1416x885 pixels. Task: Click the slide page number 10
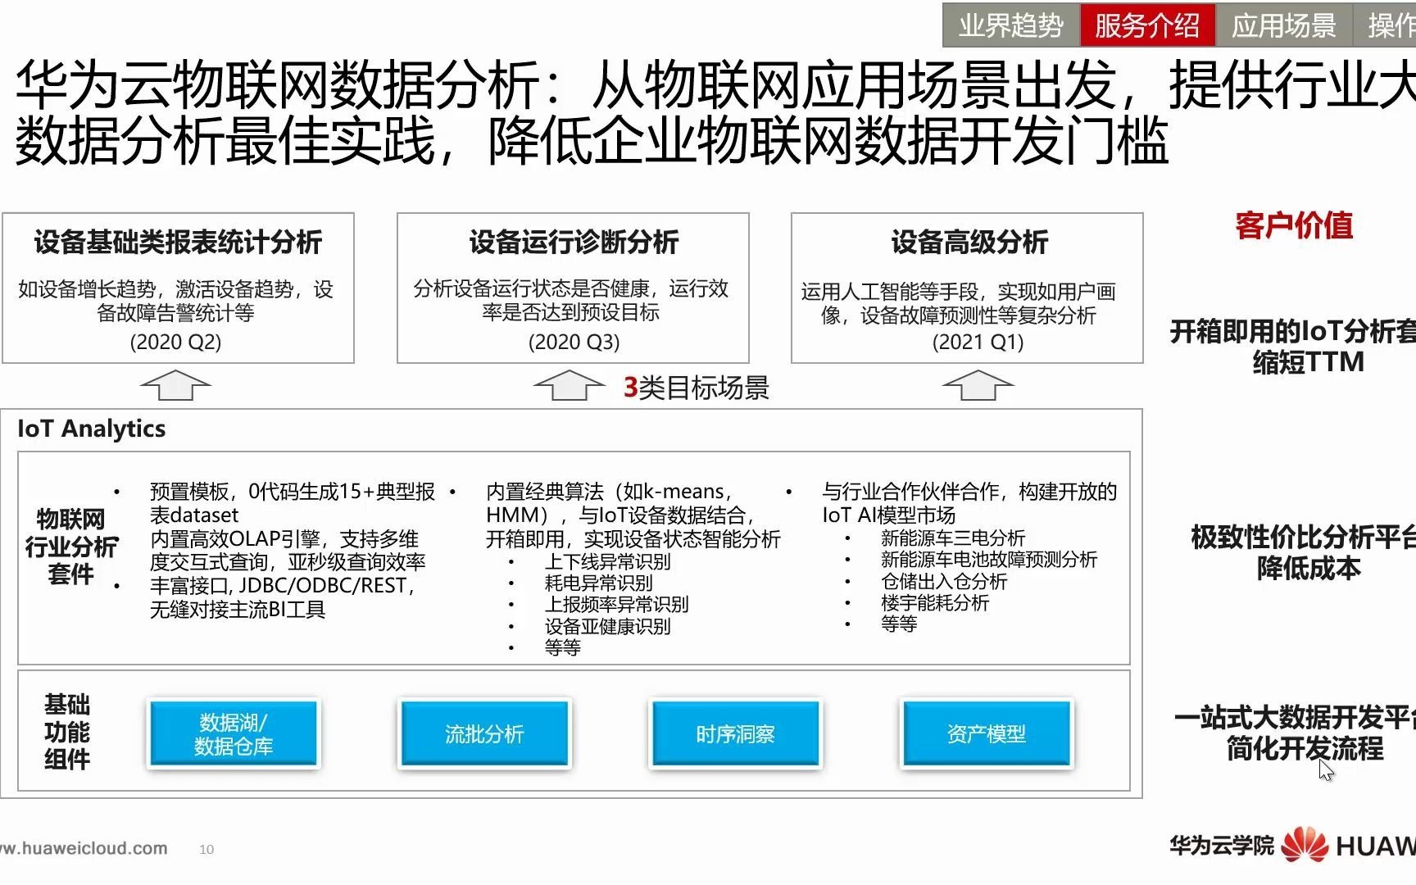(x=206, y=850)
